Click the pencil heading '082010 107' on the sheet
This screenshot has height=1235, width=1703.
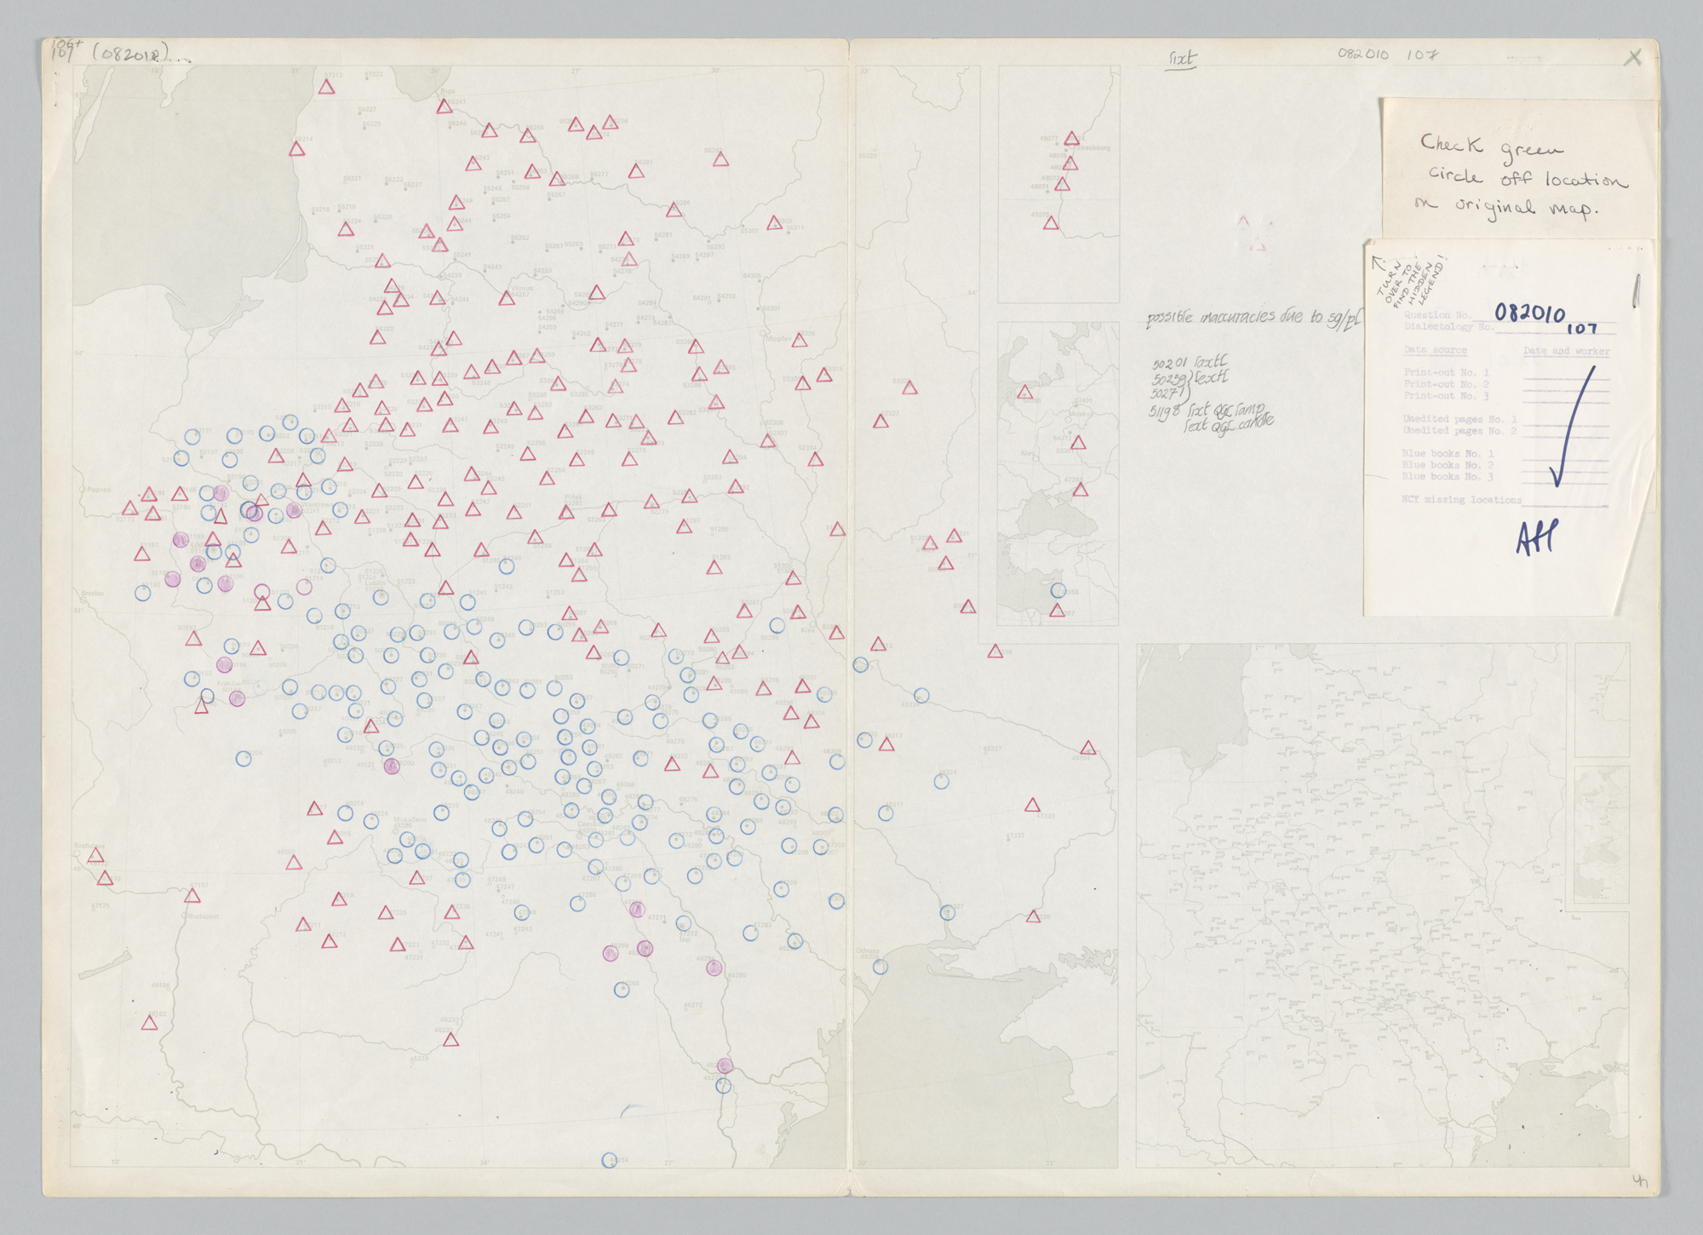[1388, 55]
